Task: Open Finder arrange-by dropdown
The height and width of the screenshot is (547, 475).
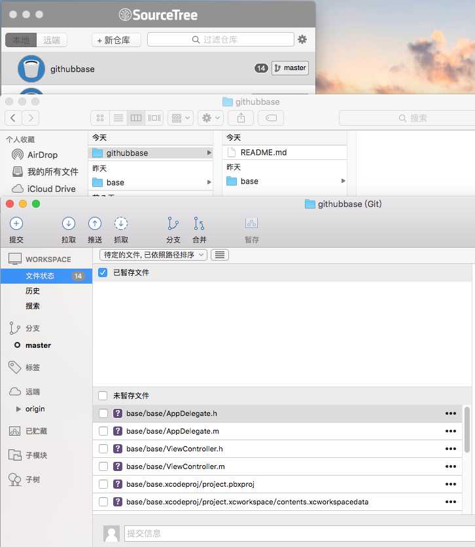Action: coord(180,118)
